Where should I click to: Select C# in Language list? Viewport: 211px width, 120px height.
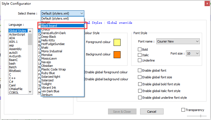pos(18,82)
